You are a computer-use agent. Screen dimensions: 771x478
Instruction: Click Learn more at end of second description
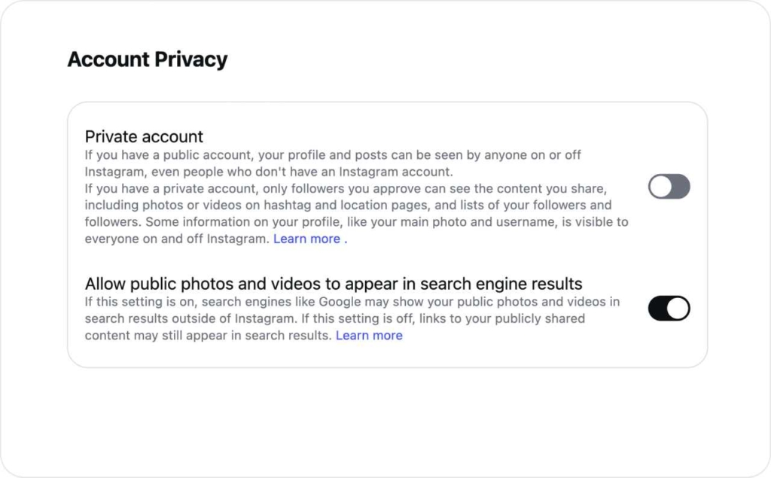(370, 335)
